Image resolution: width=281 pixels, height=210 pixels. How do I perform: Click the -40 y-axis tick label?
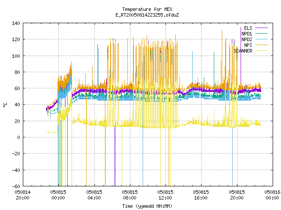click(x=16, y=170)
